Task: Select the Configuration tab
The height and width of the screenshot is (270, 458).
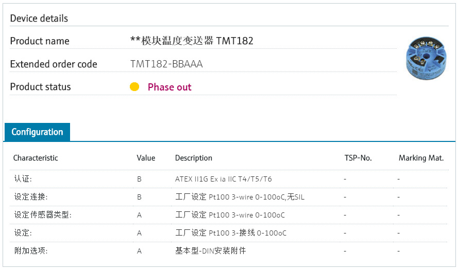Action: (37, 132)
